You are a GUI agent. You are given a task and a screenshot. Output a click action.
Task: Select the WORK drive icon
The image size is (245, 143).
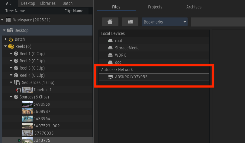110,55
